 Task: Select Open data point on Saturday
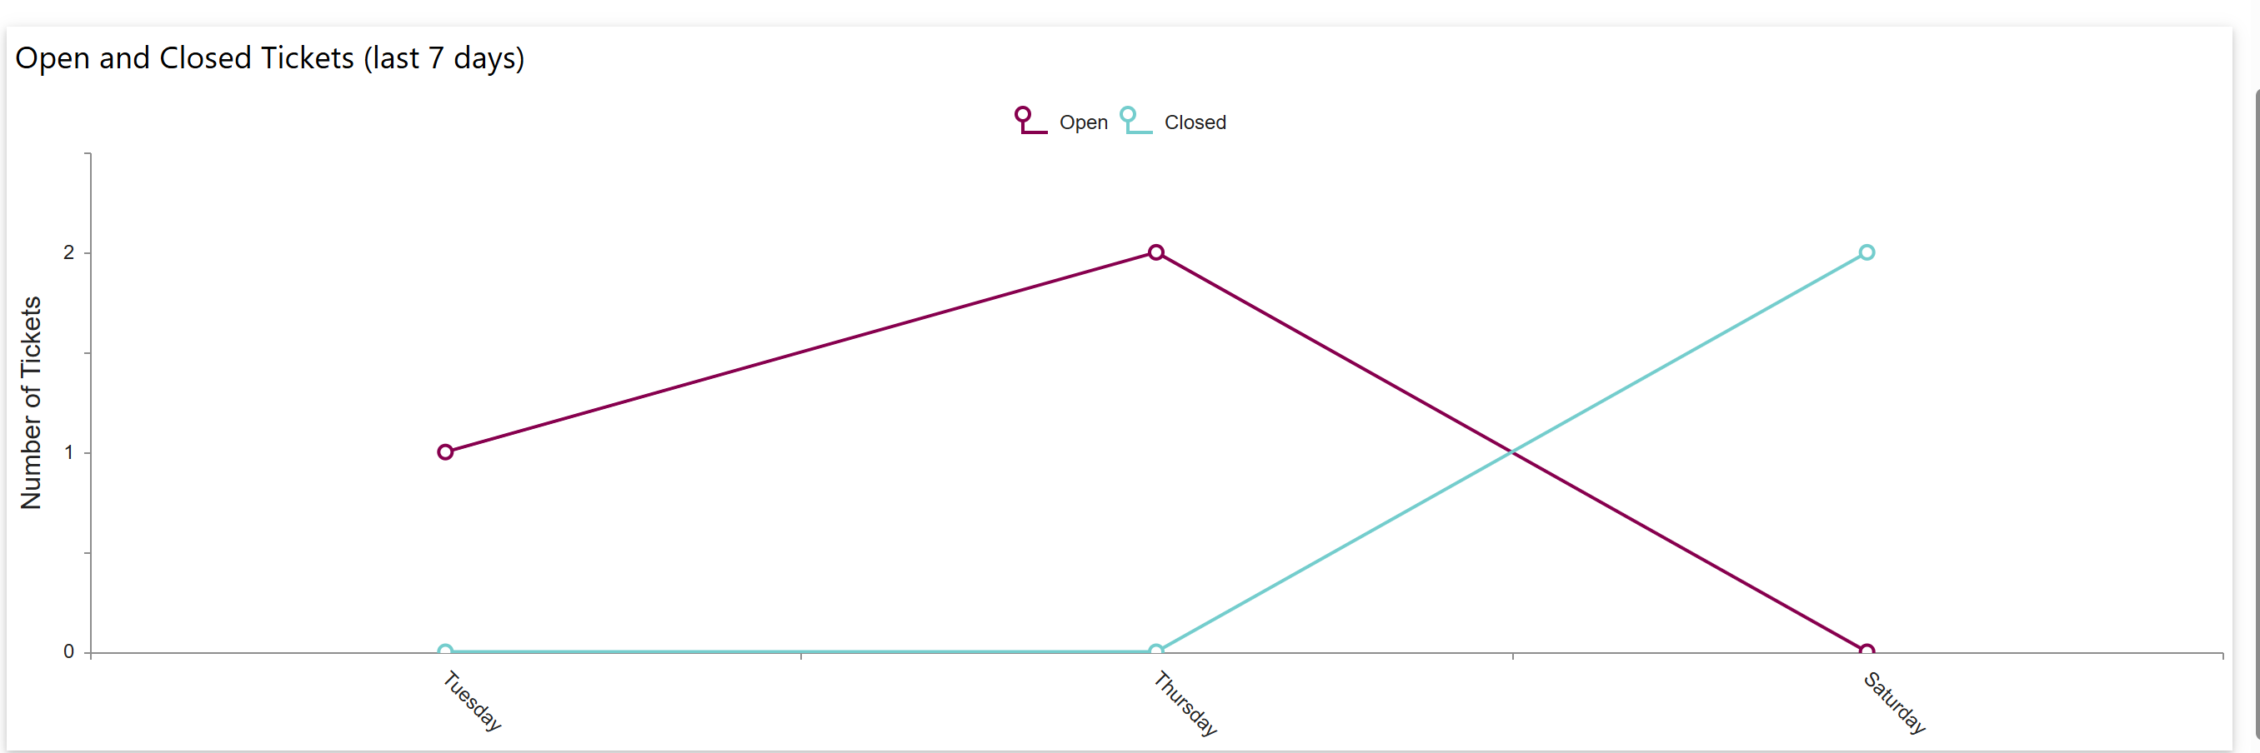tap(1866, 651)
